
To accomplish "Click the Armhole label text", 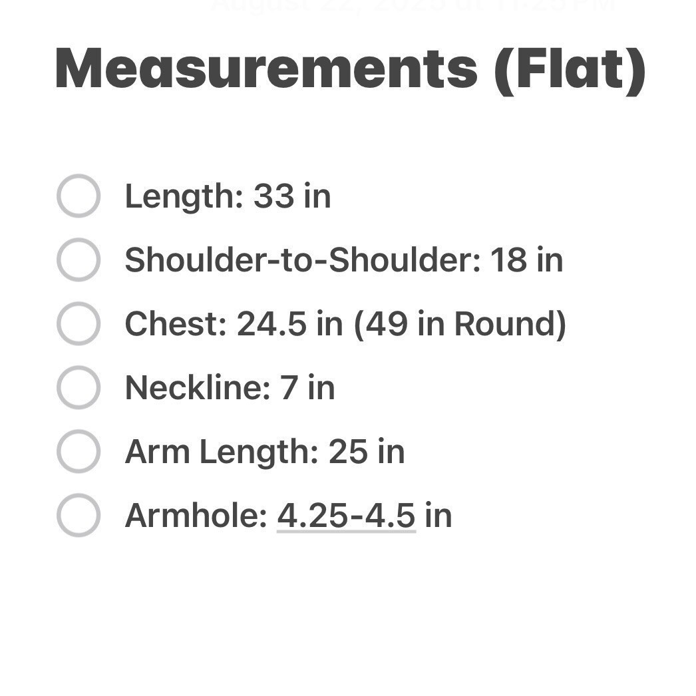I will [196, 516].
